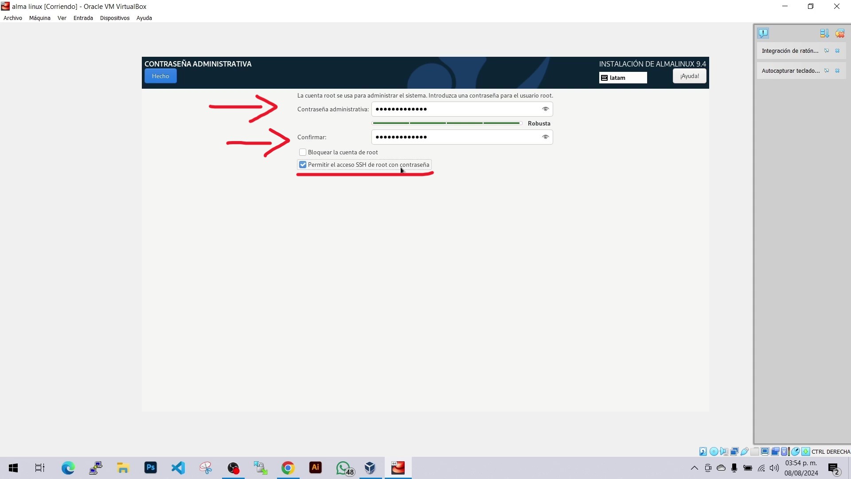Click speech-bubble icon on Integración de ratón notification
The width and height of the screenshot is (851, 479).
[827, 51]
